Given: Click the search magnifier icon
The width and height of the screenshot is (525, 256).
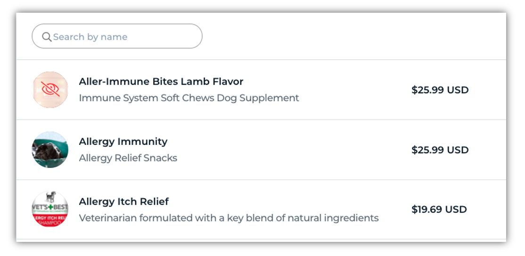Looking at the screenshot, I should [47, 37].
